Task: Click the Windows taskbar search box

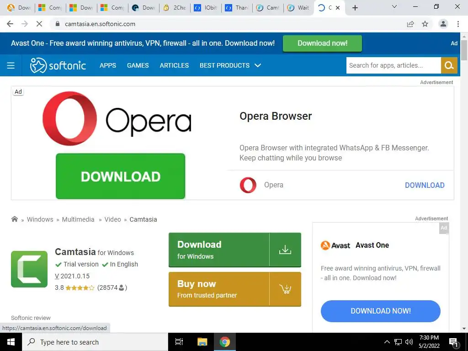Action: tap(95, 342)
